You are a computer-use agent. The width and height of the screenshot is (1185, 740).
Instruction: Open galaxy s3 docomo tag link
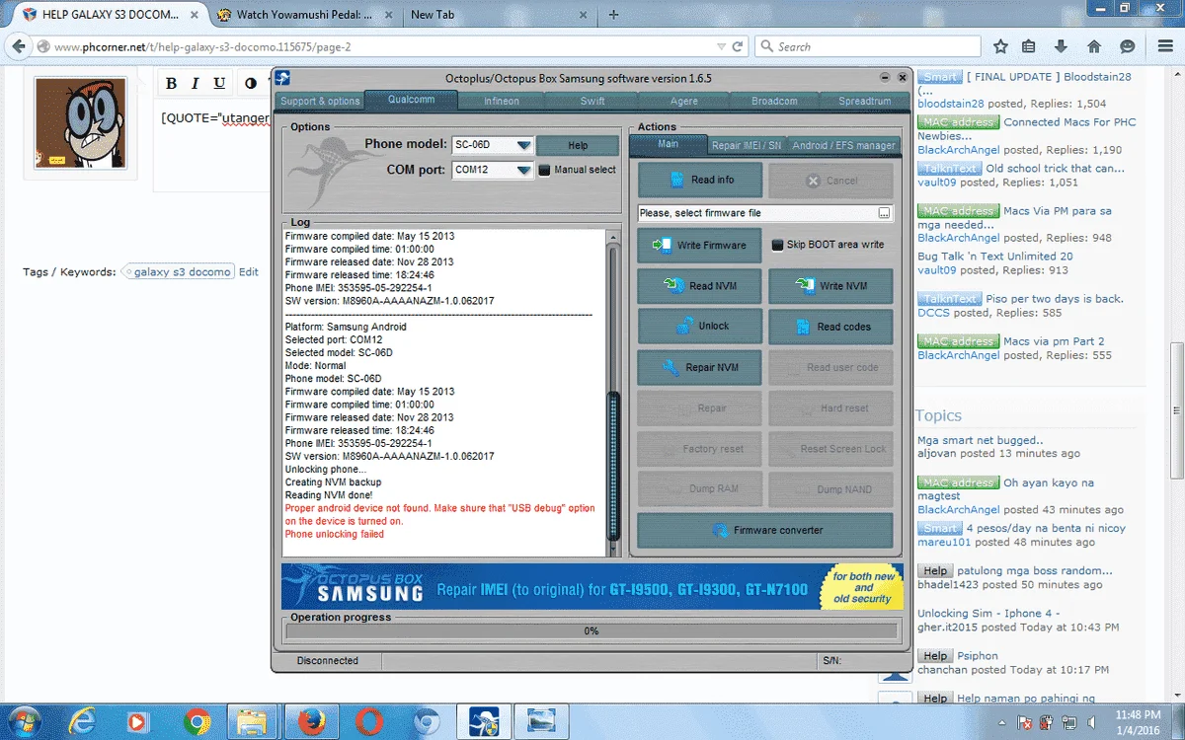[x=182, y=271]
